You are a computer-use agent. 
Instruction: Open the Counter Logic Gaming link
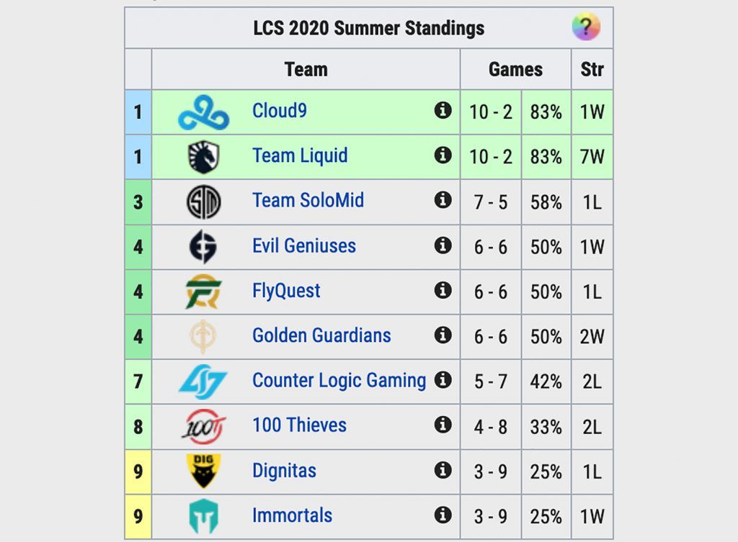(x=339, y=380)
